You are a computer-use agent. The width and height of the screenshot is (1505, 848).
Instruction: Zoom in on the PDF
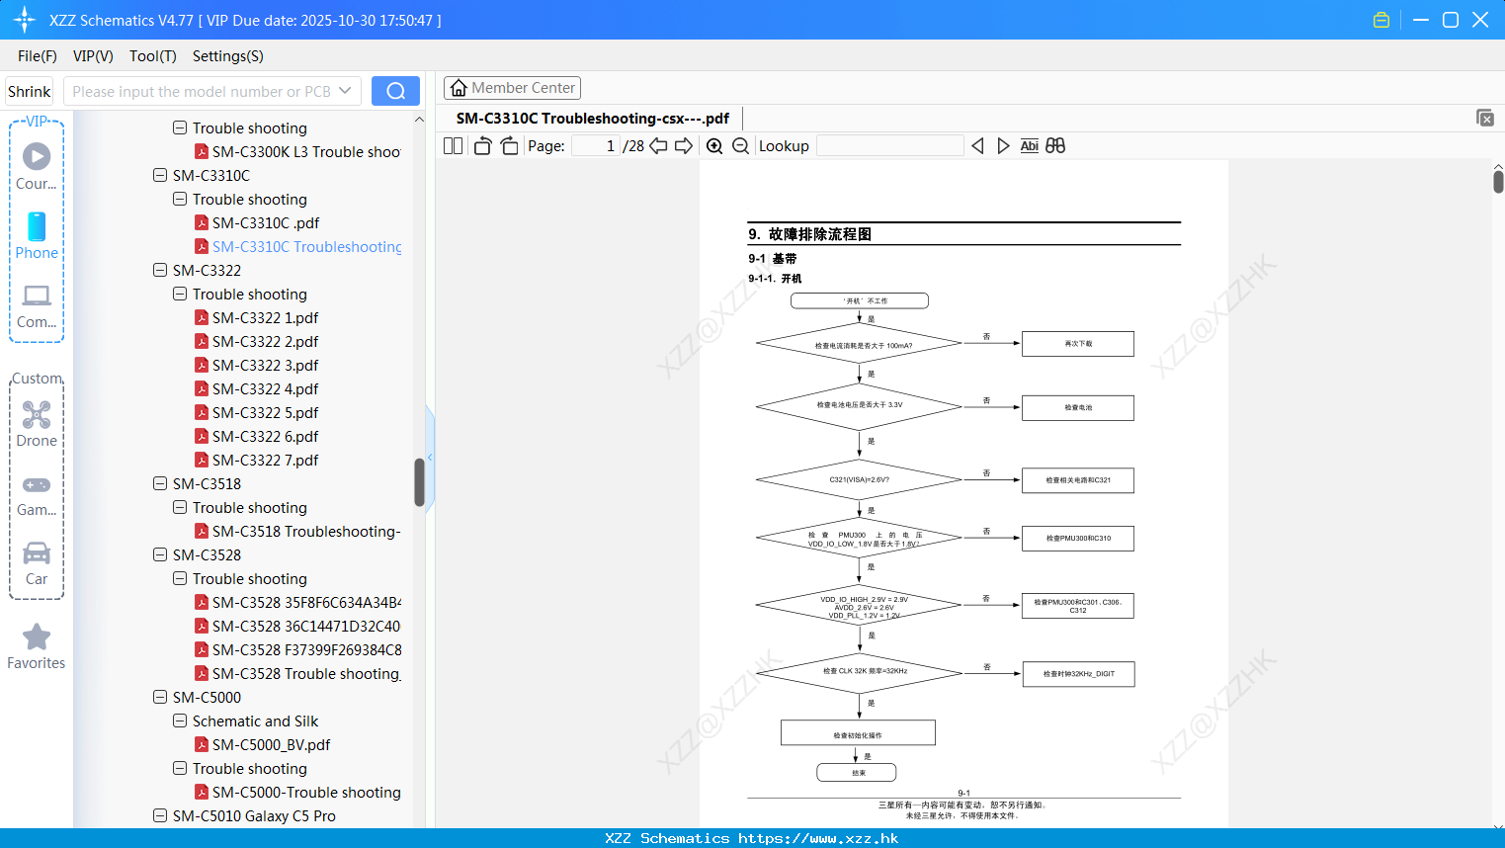[714, 145]
